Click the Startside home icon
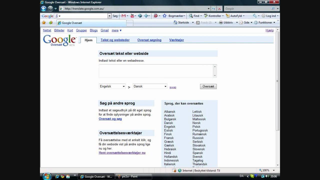 click(x=175, y=22)
